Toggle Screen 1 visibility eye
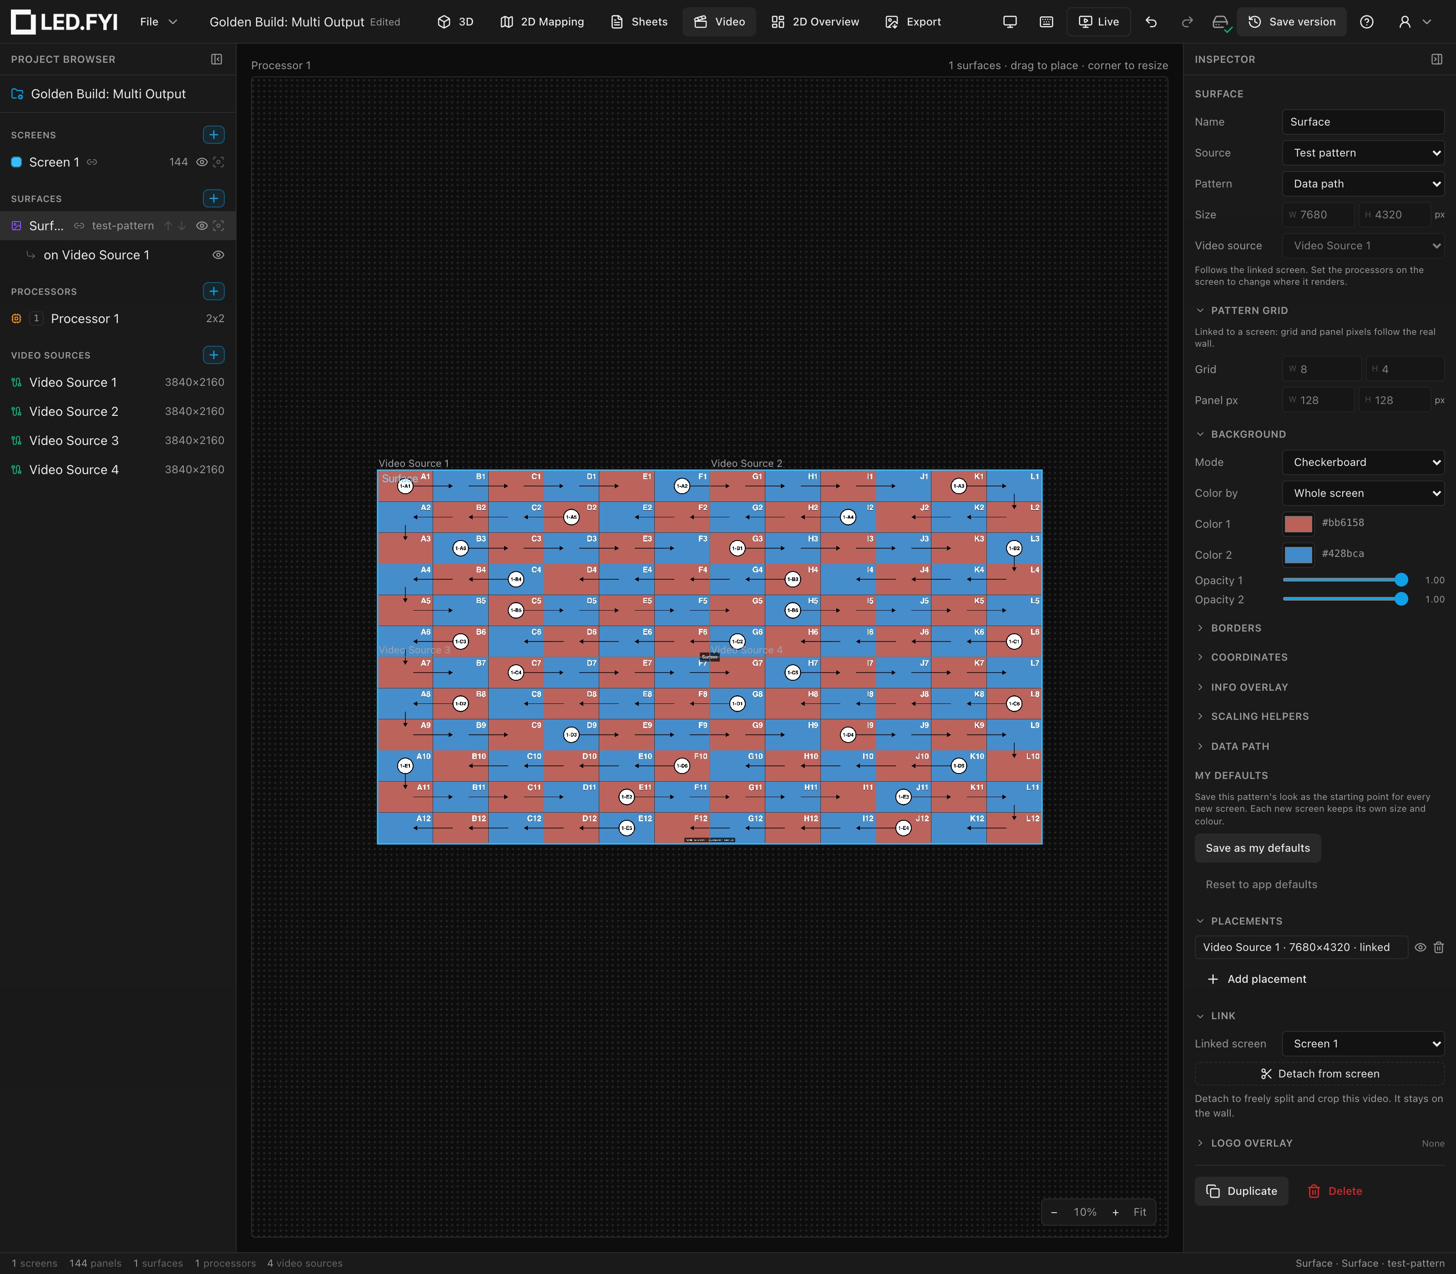1456x1274 pixels. pos(202,162)
